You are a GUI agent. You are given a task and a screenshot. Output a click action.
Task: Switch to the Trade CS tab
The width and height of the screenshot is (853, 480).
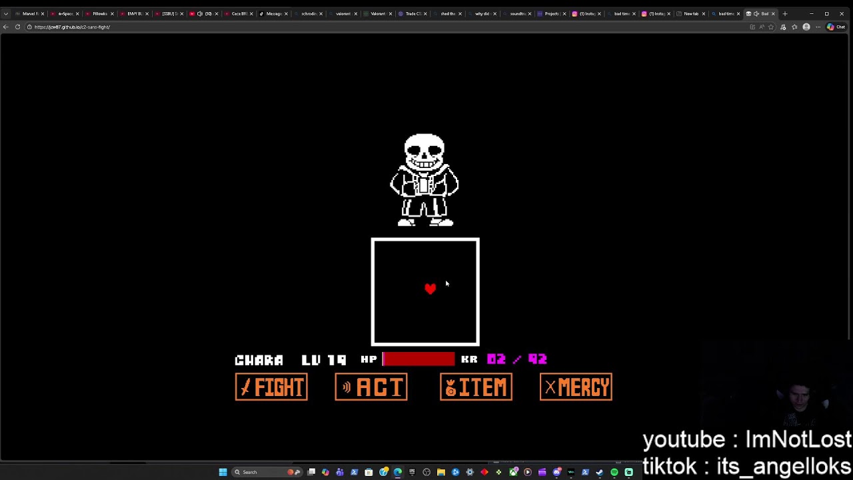click(413, 13)
